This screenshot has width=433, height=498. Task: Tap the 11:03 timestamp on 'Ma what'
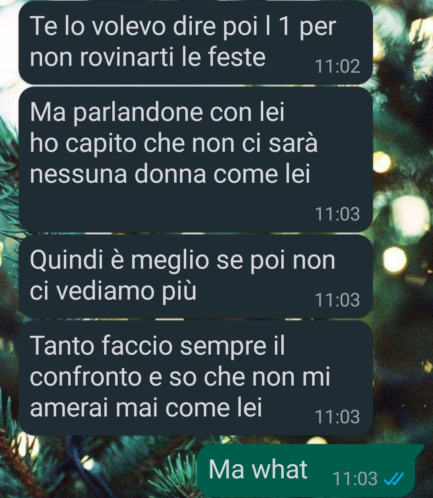point(355,479)
